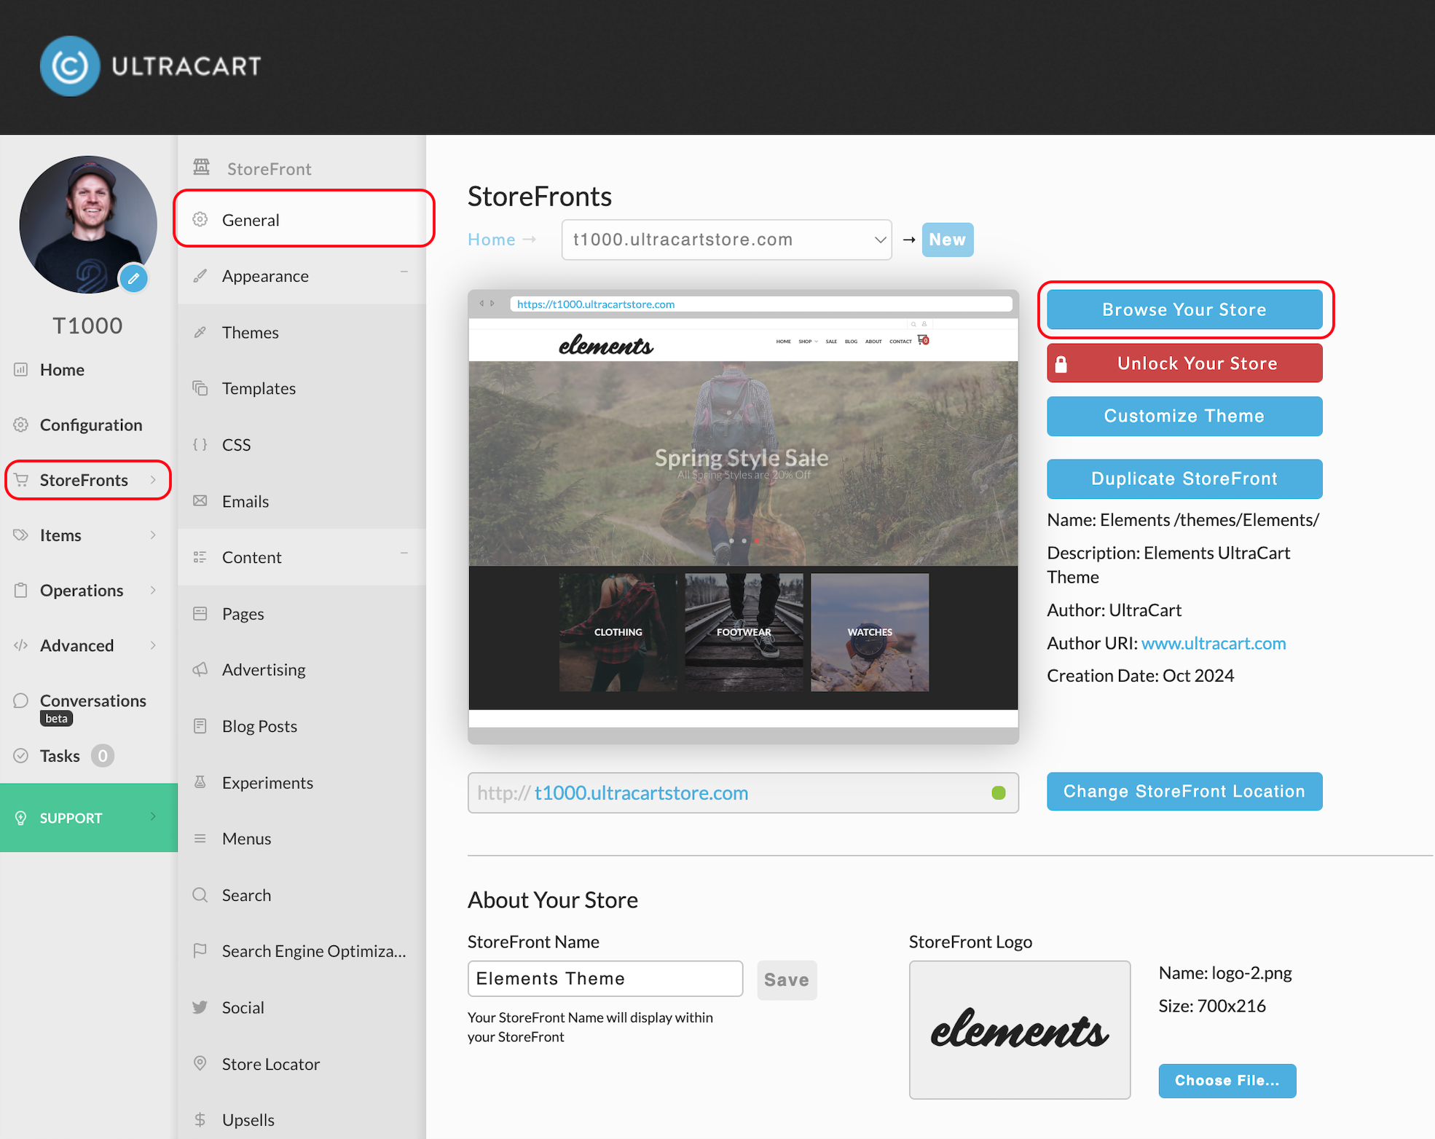This screenshot has width=1435, height=1139.
Task: Click the storefront preview screenshot thumbnail
Action: 743,516
